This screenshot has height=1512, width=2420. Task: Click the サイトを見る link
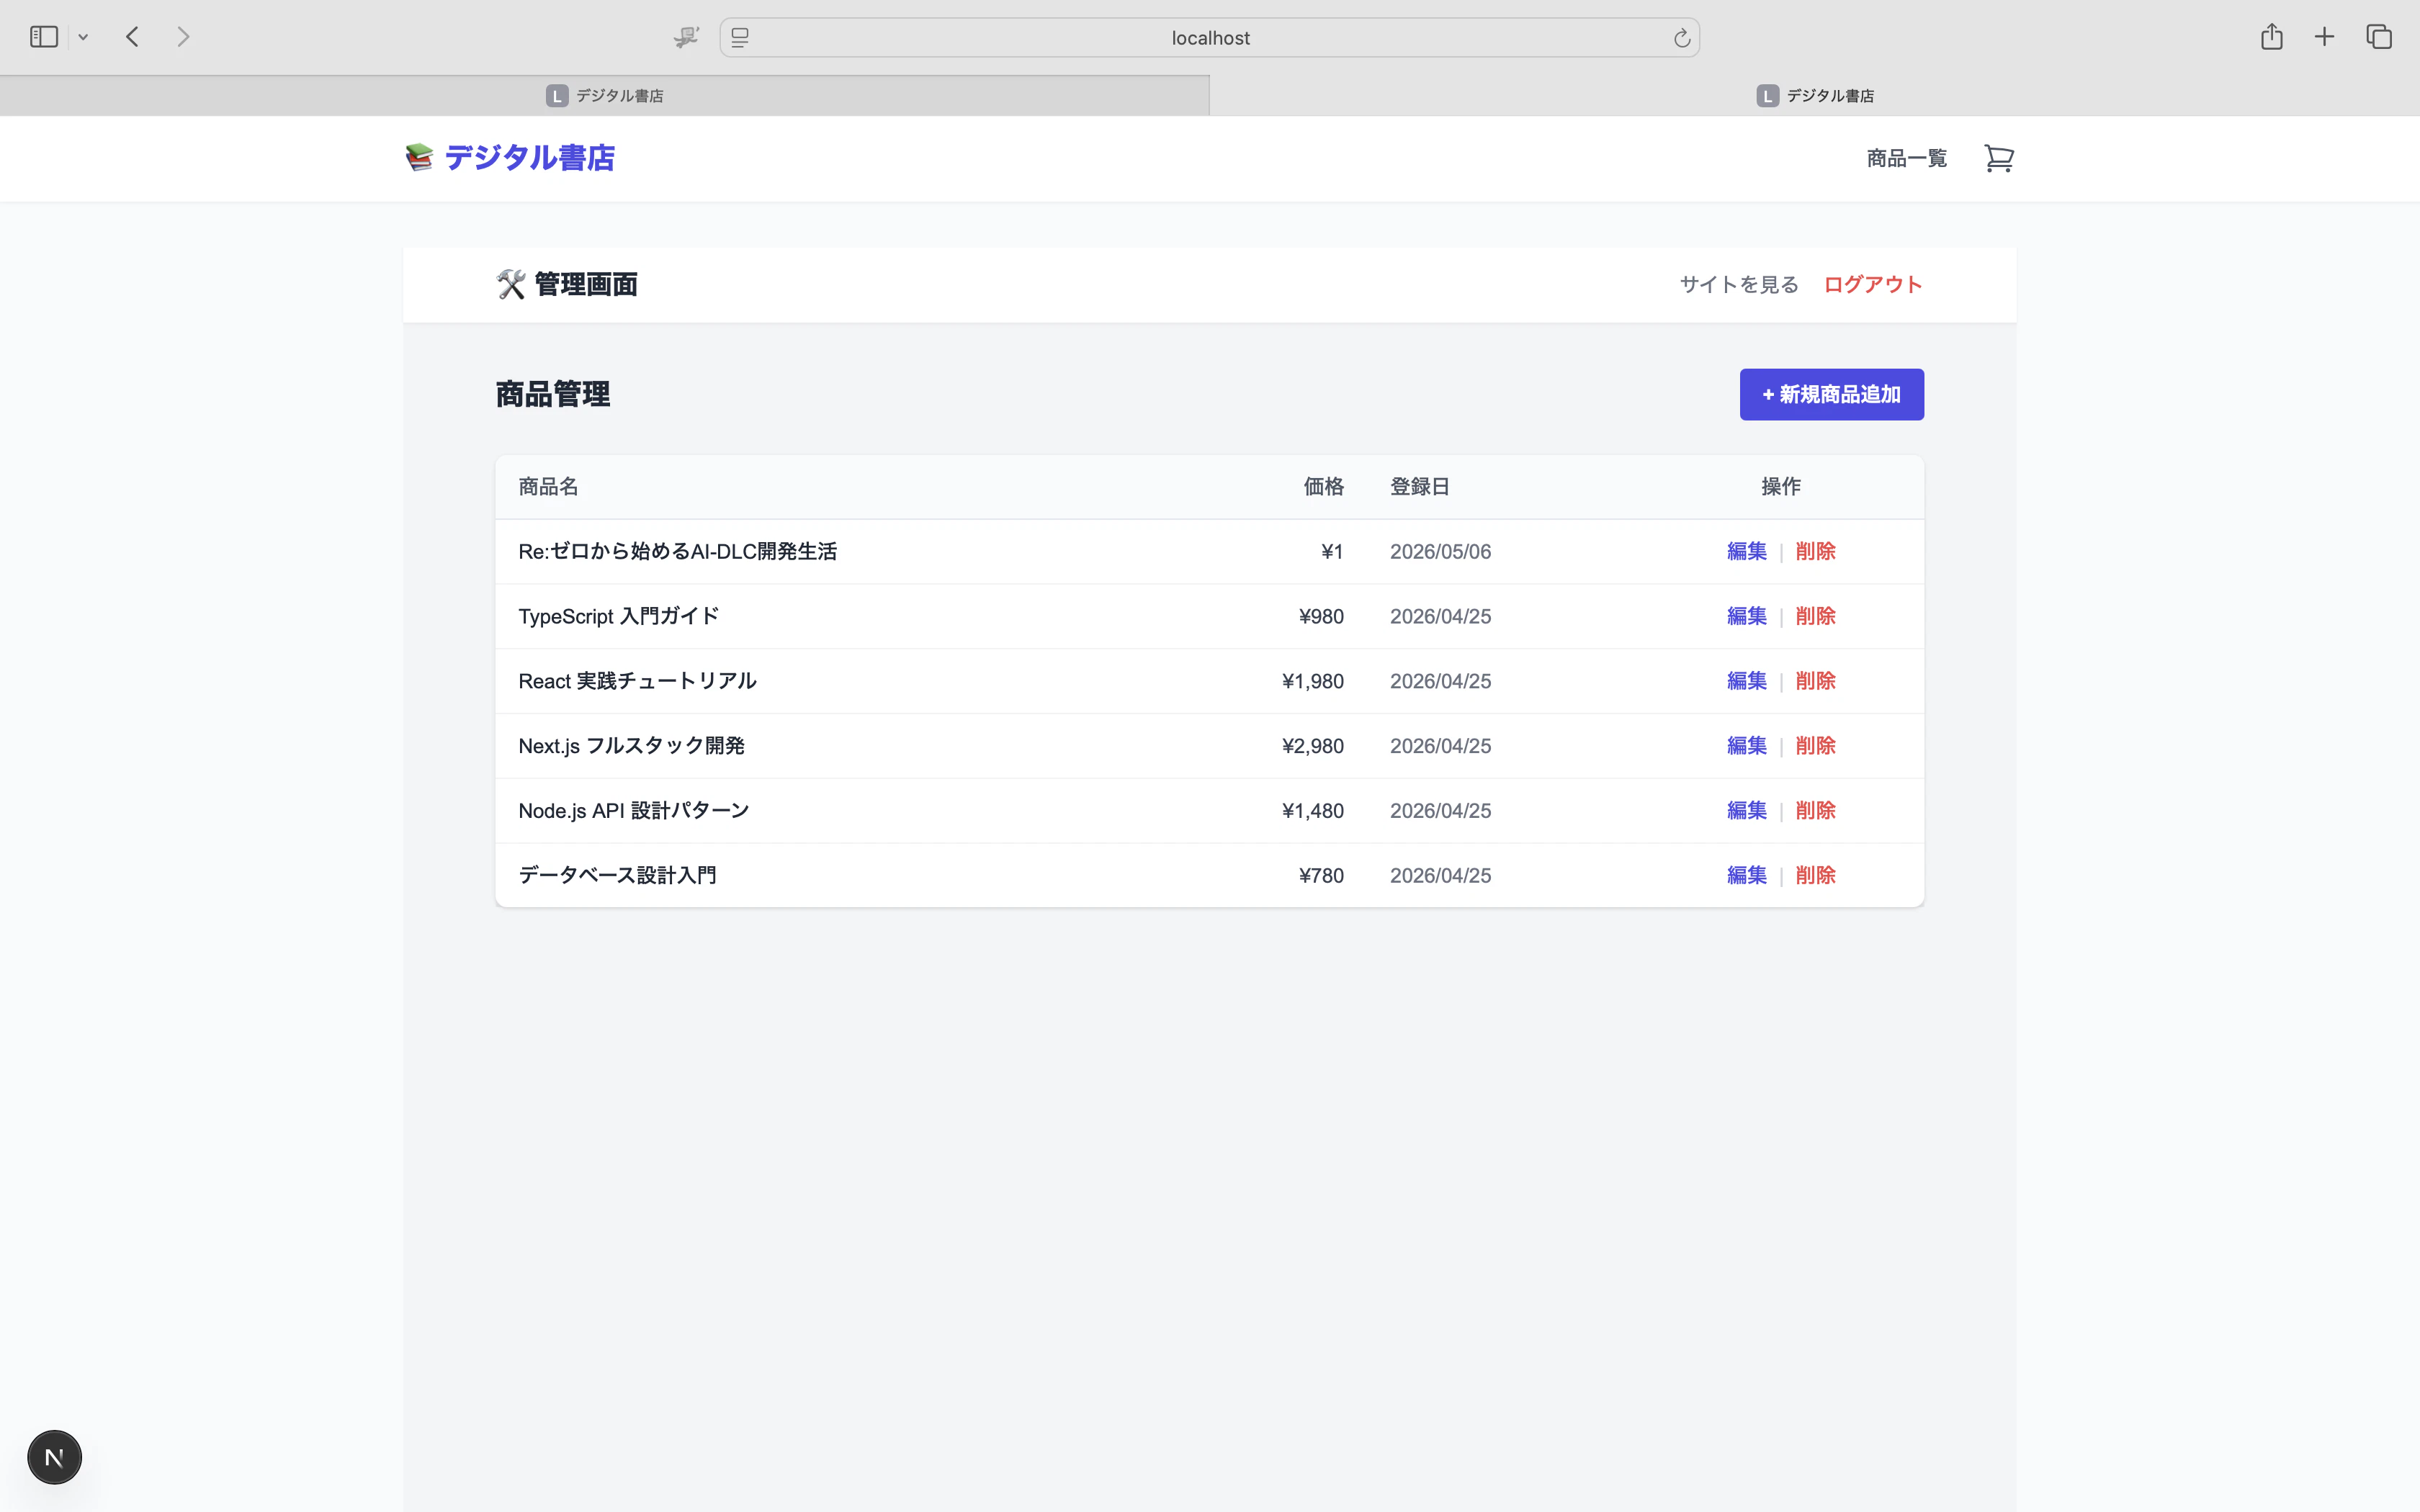pos(1739,285)
